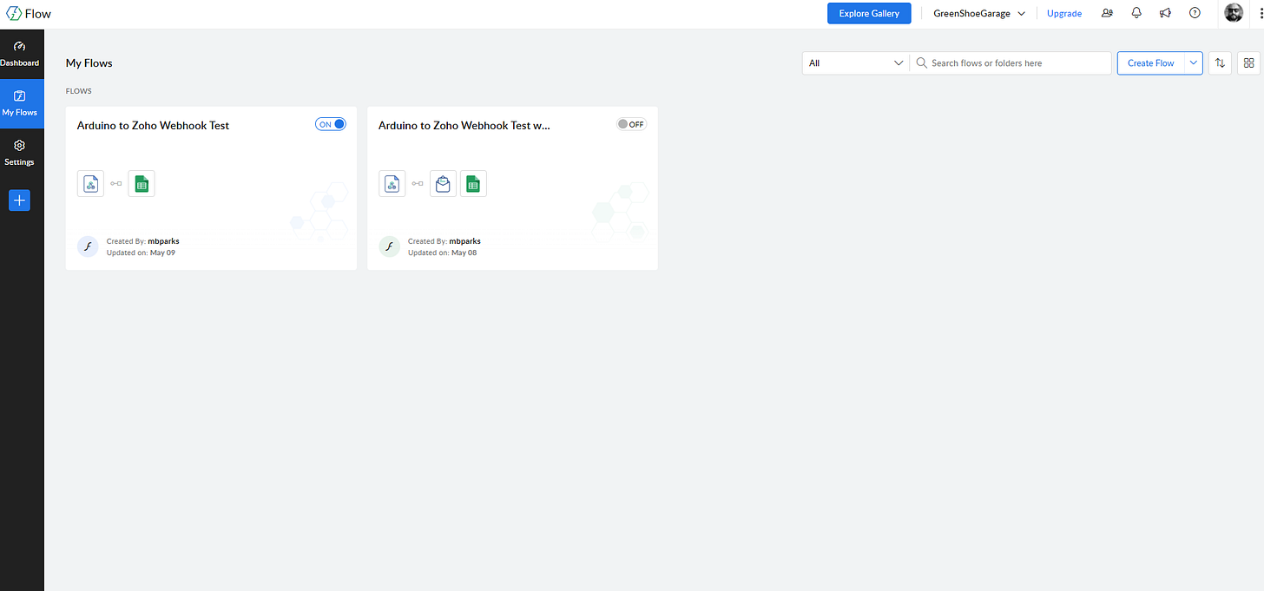Viewport: 1264px width, 591px height.
Task: Open the All filter dropdown
Action: [x=856, y=62]
